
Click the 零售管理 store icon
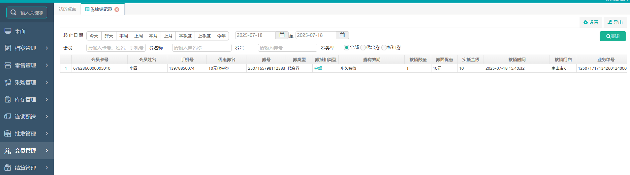pos(8,65)
